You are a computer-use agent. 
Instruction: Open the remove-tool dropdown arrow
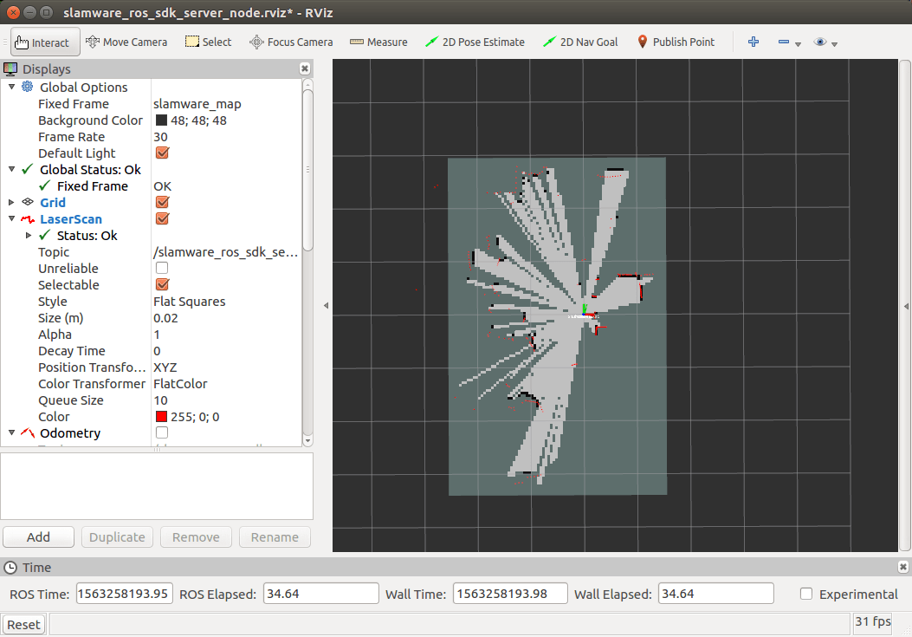click(x=798, y=44)
